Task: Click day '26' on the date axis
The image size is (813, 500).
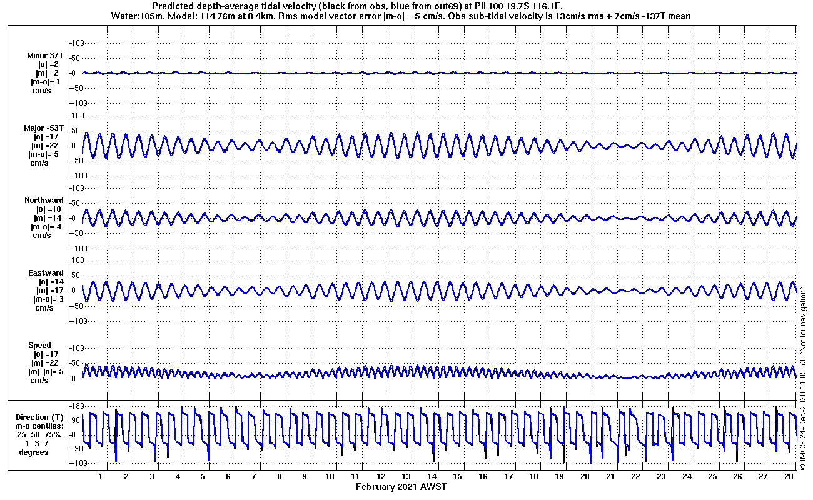Action: coord(738,477)
